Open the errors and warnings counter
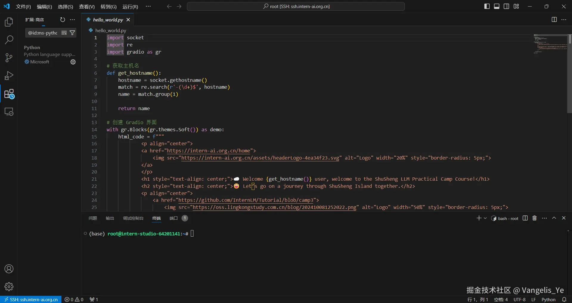The image size is (572, 303). tap(74, 299)
